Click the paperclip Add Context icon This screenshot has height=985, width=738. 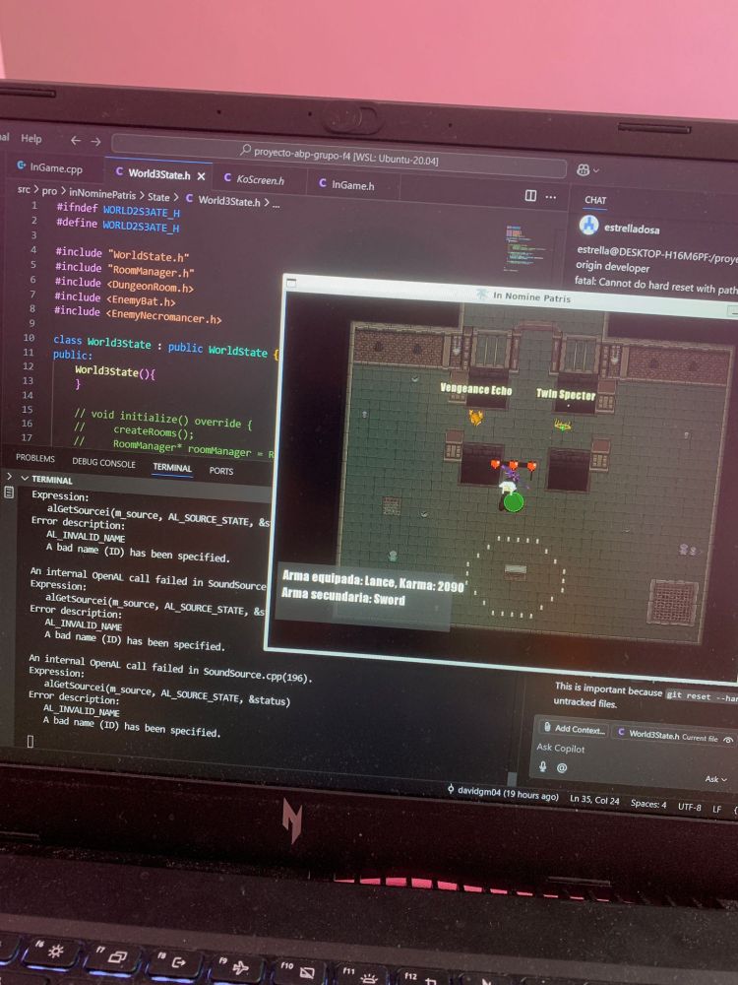(547, 728)
